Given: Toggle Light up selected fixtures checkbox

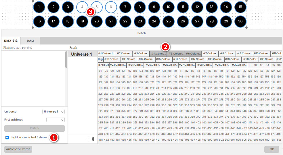Looking at the screenshot, I should (7, 137).
